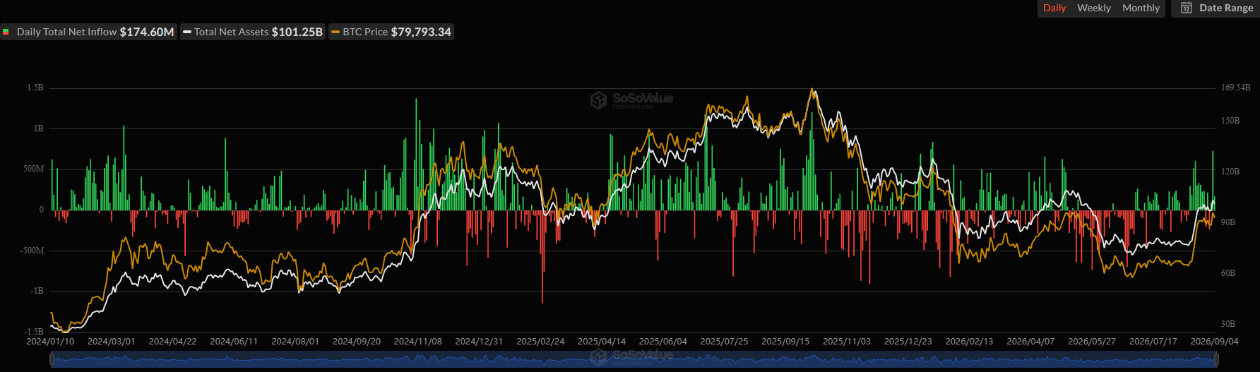Screen dimensions: 1260x372
Task: Click the 2025/11/03 date axis label
Action: 847,341
